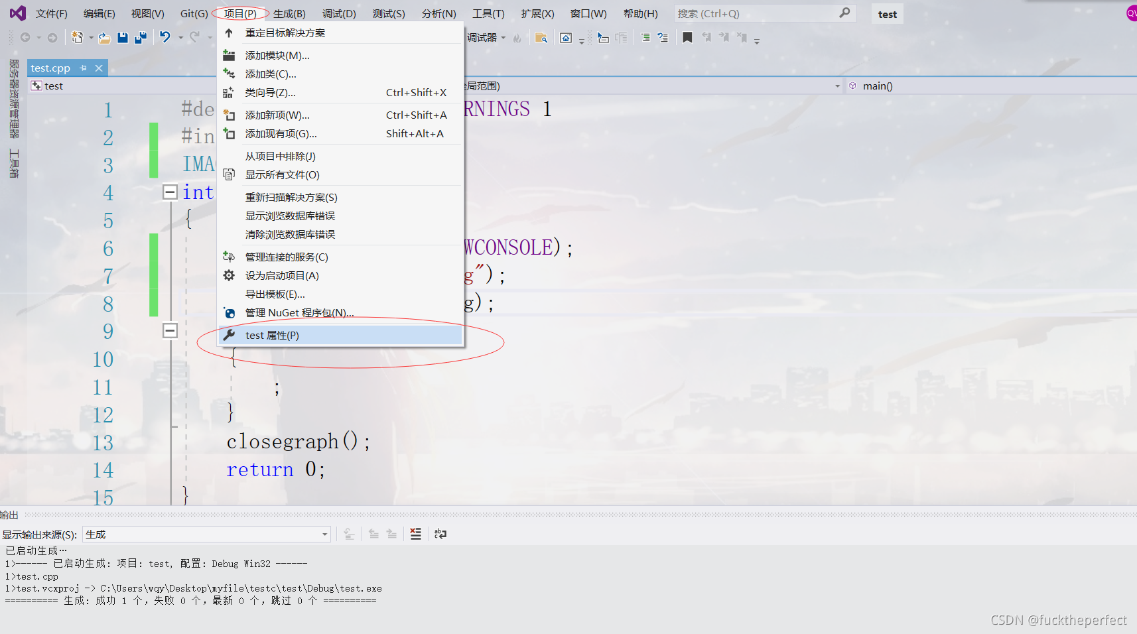Click the Clear All output icon
This screenshot has height=634, width=1137.
coord(416,534)
